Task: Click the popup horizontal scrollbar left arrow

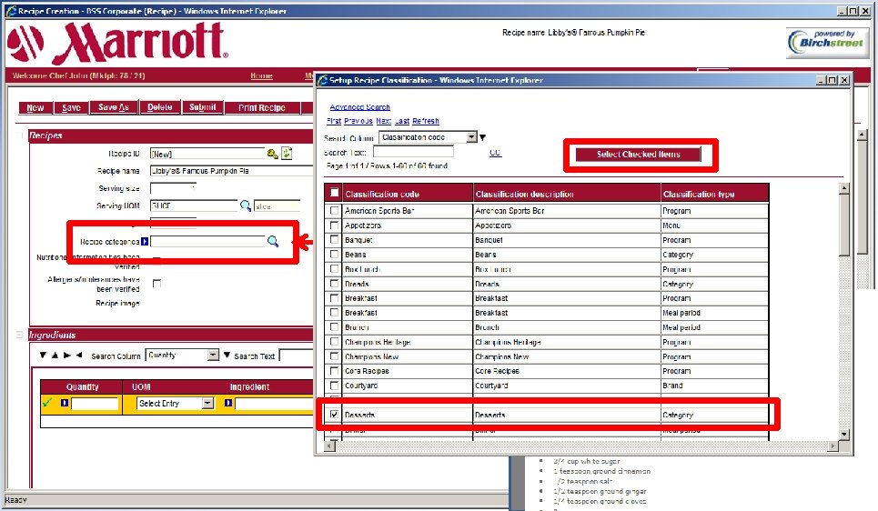Action: point(329,446)
